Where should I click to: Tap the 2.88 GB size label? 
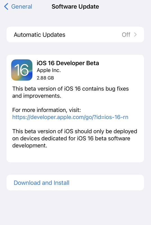tap(45, 78)
